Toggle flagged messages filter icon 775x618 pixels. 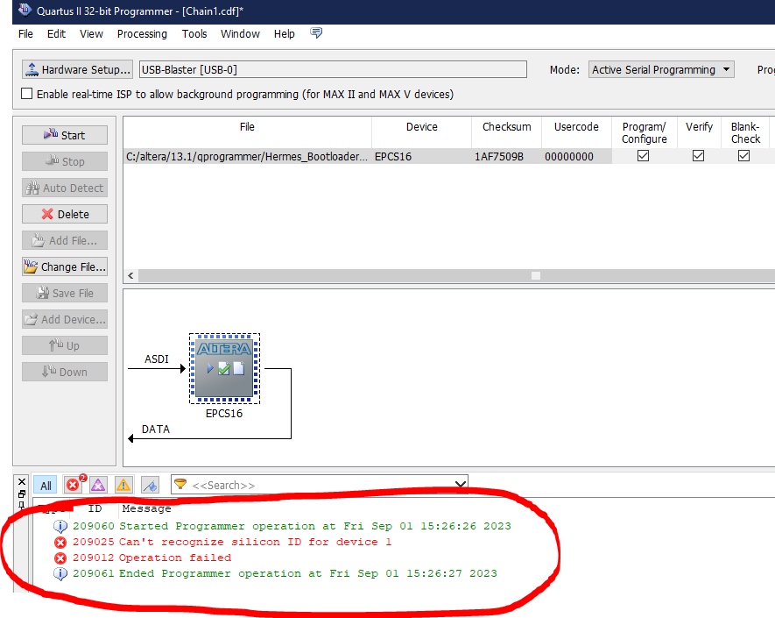tap(150, 485)
